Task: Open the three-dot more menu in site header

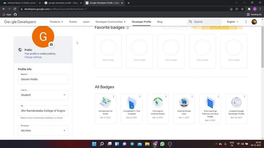Action: coord(246,22)
